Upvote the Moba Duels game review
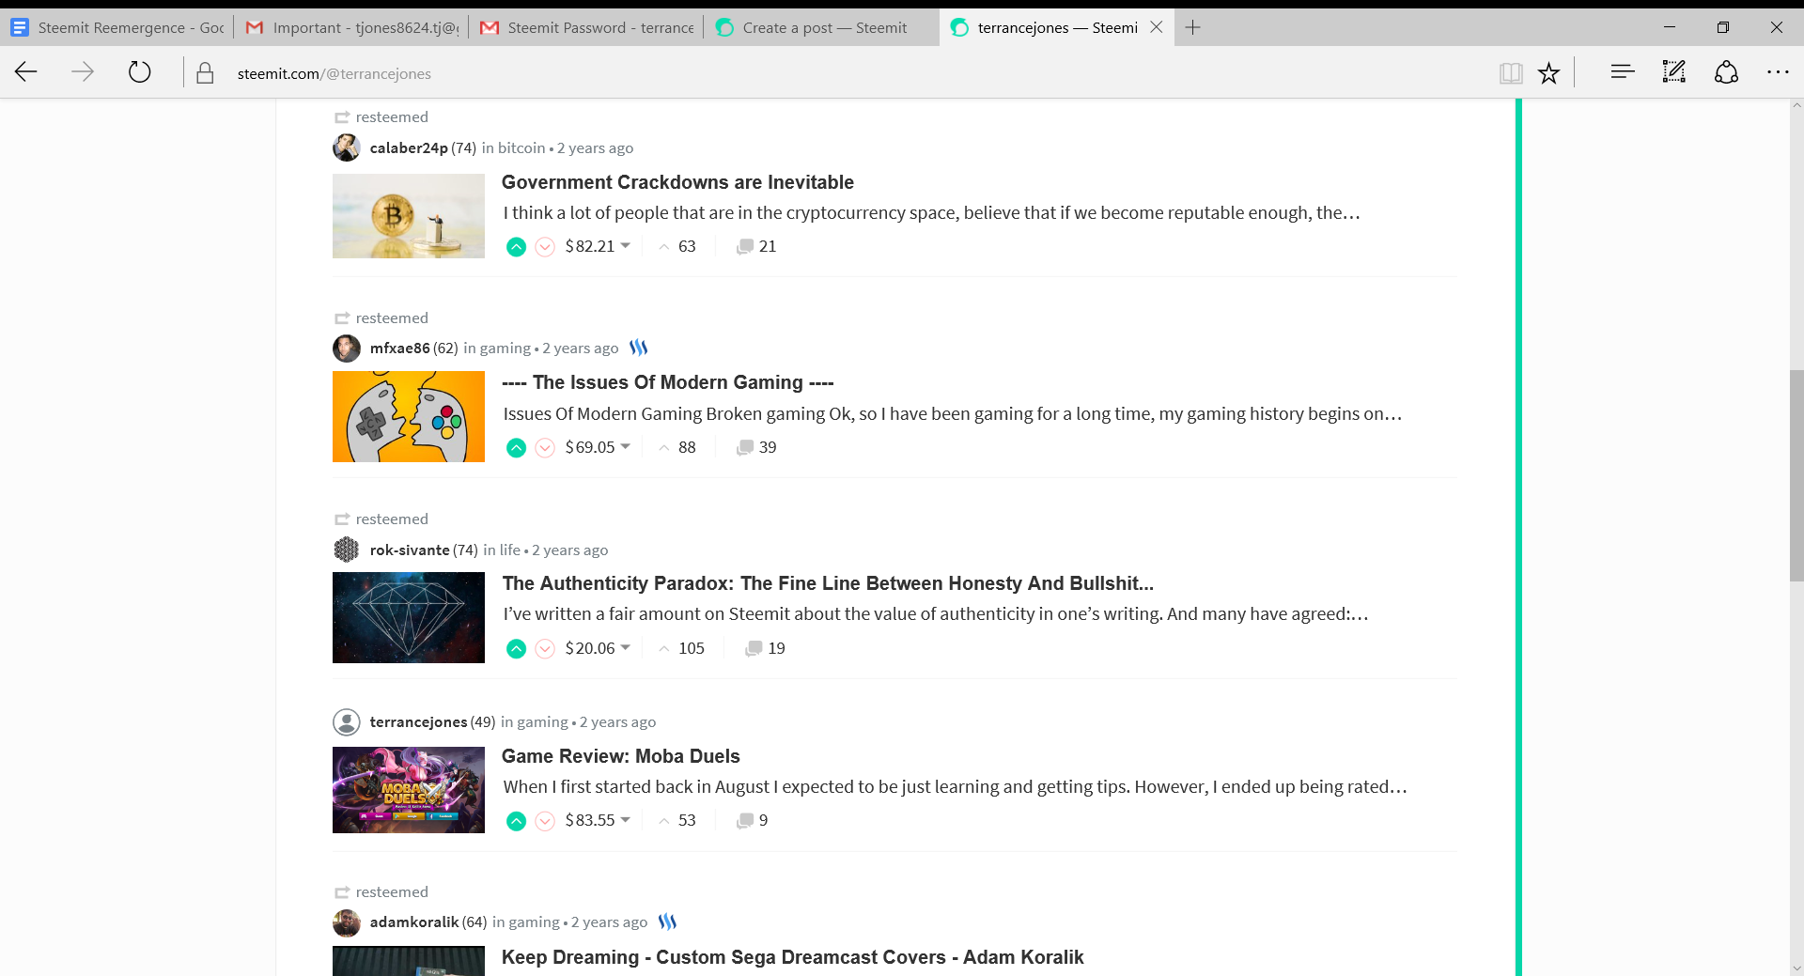1804x976 pixels. pos(516,821)
